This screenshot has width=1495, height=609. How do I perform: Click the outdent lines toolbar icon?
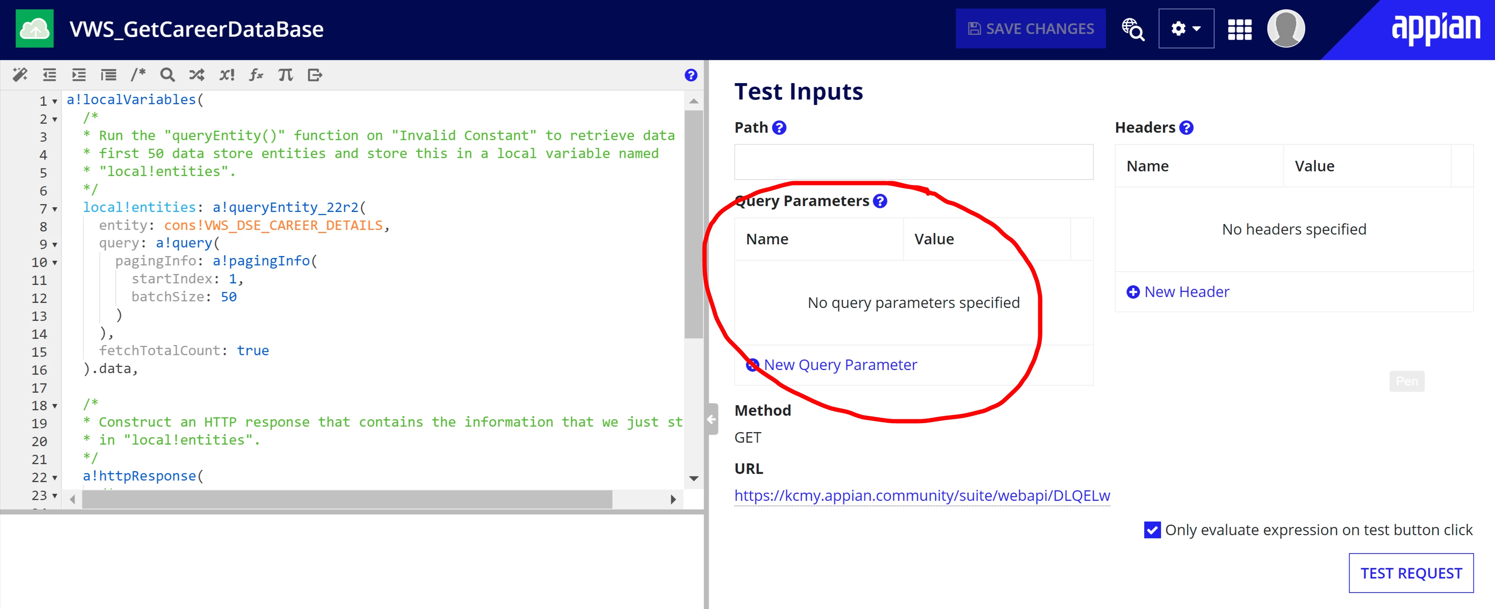tap(50, 75)
